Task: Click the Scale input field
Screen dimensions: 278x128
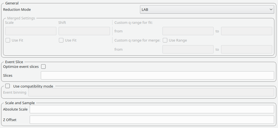Action: point(31,31)
